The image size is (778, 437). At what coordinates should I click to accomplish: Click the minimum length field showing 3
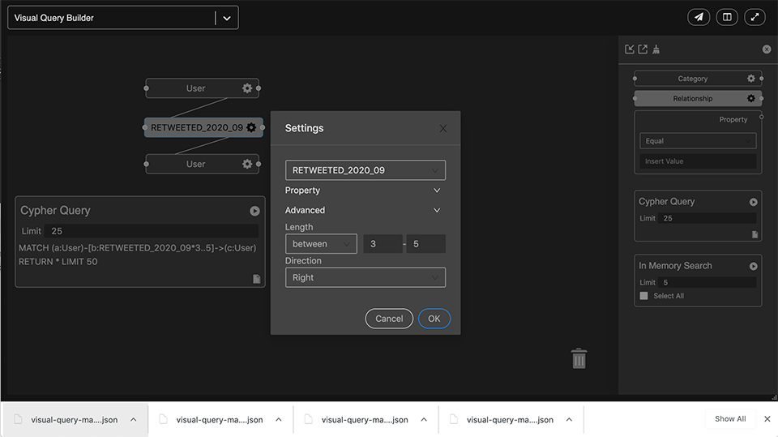click(x=383, y=244)
